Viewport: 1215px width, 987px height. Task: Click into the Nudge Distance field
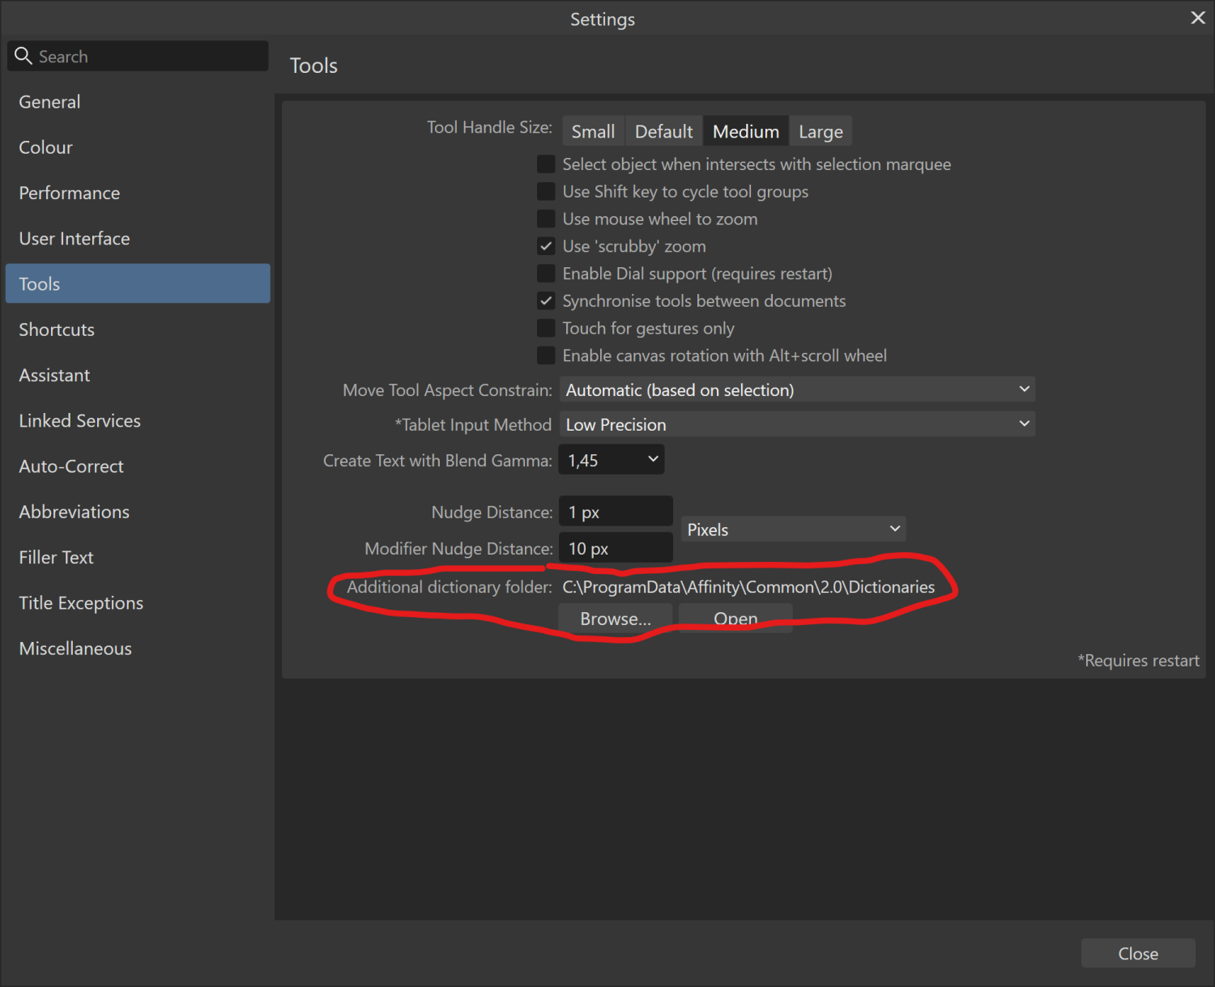(x=616, y=512)
